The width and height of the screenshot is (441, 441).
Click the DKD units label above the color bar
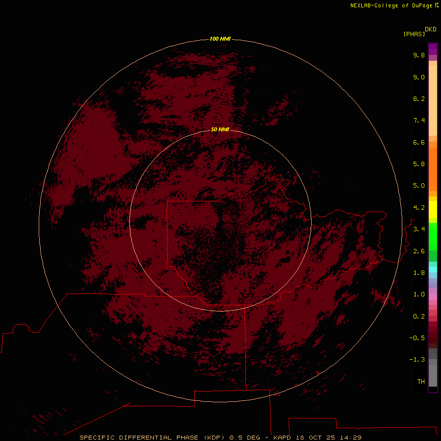click(x=431, y=29)
